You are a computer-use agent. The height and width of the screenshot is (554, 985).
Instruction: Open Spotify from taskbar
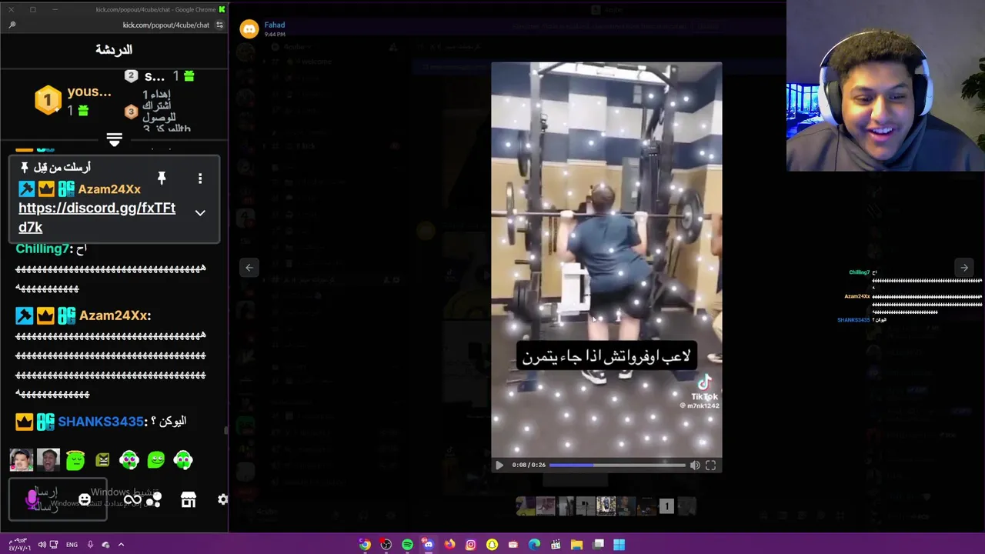(x=407, y=545)
